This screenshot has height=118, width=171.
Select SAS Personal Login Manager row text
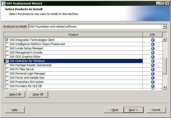[27, 73]
